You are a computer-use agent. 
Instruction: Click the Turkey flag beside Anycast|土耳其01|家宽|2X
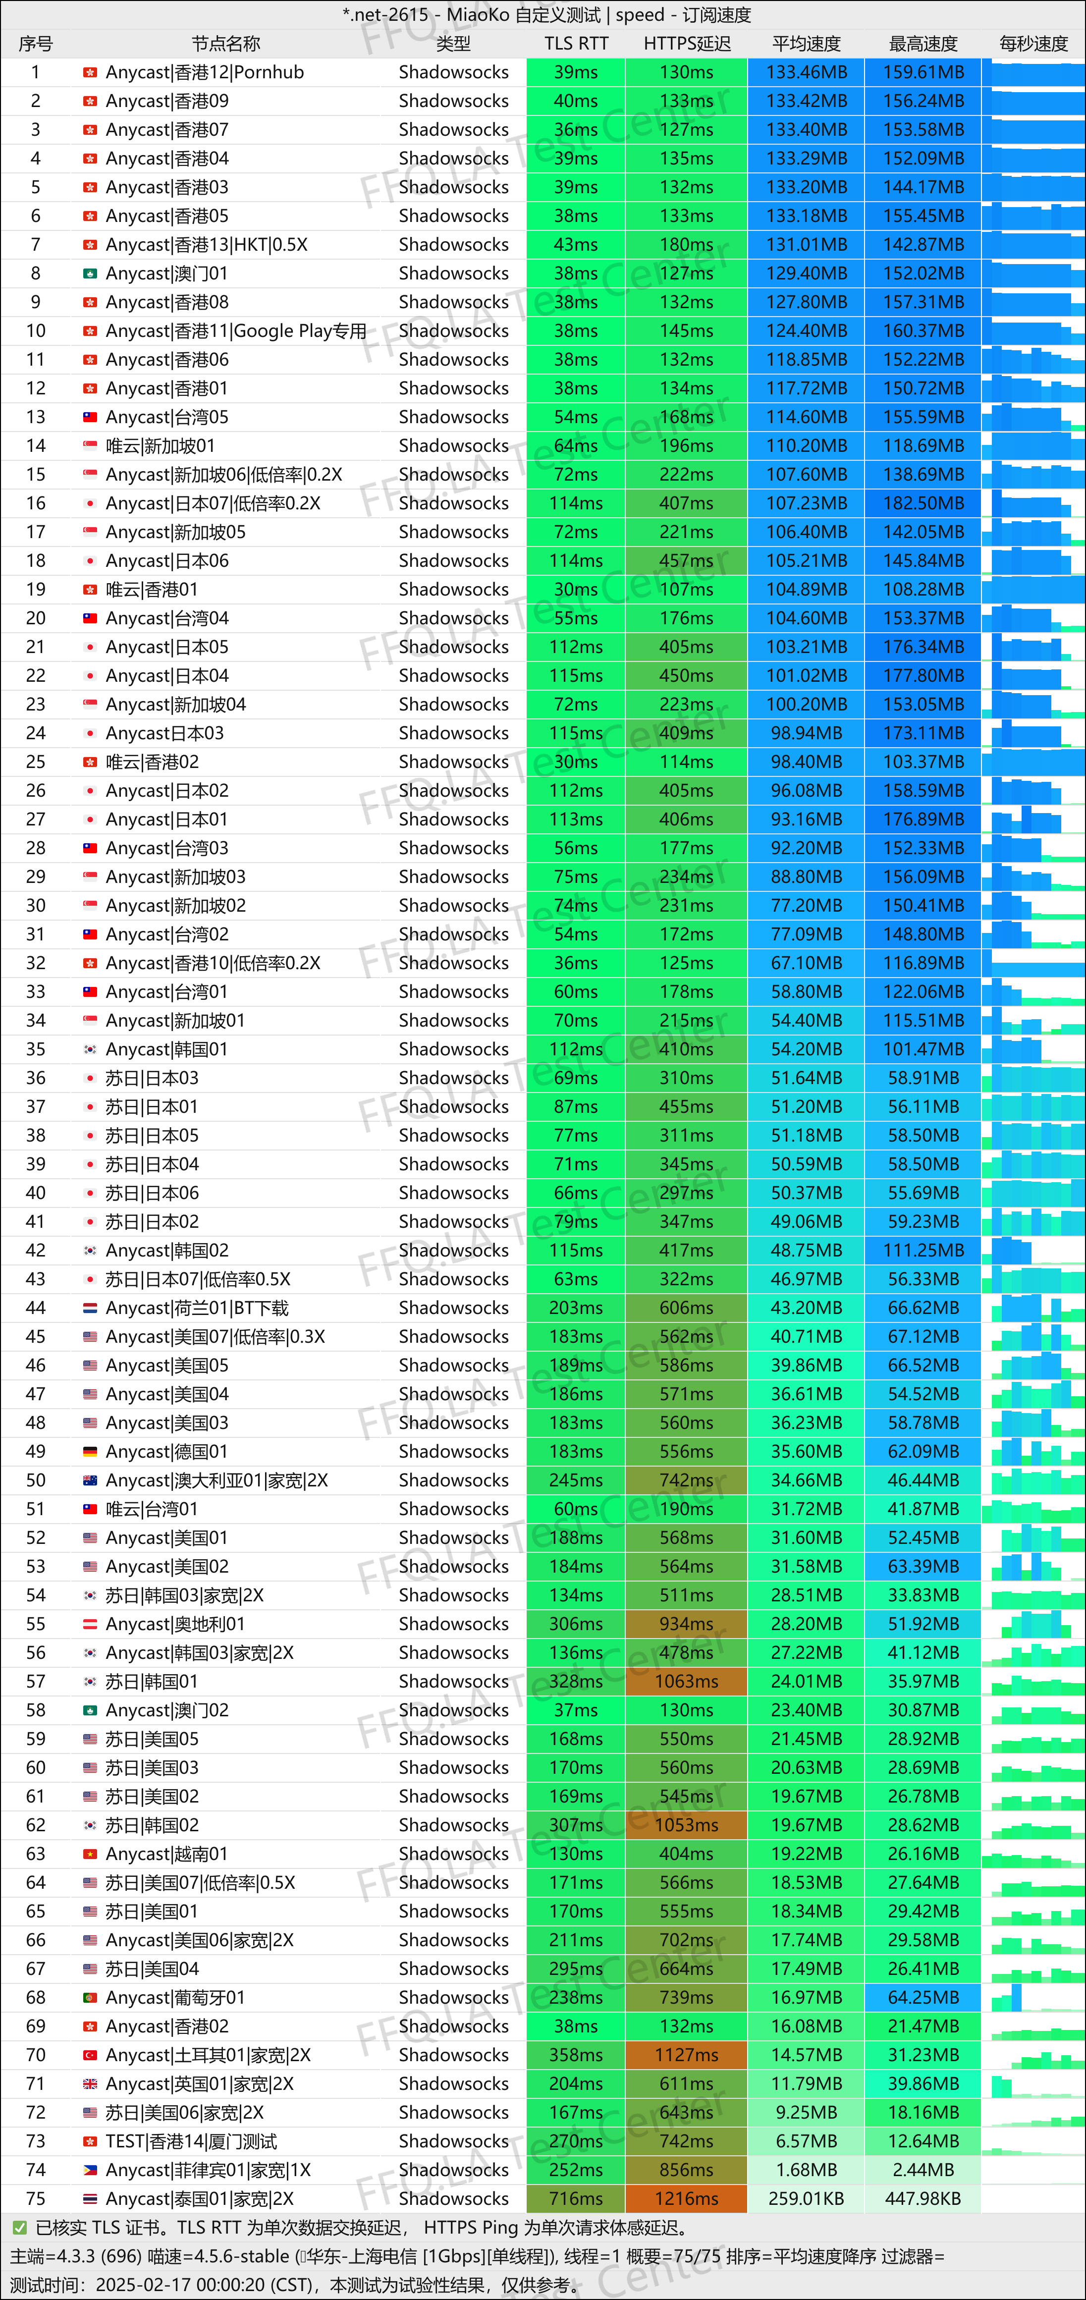[x=90, y=2055]
